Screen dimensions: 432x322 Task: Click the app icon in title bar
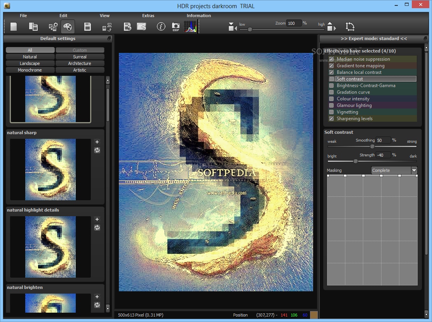7,5
